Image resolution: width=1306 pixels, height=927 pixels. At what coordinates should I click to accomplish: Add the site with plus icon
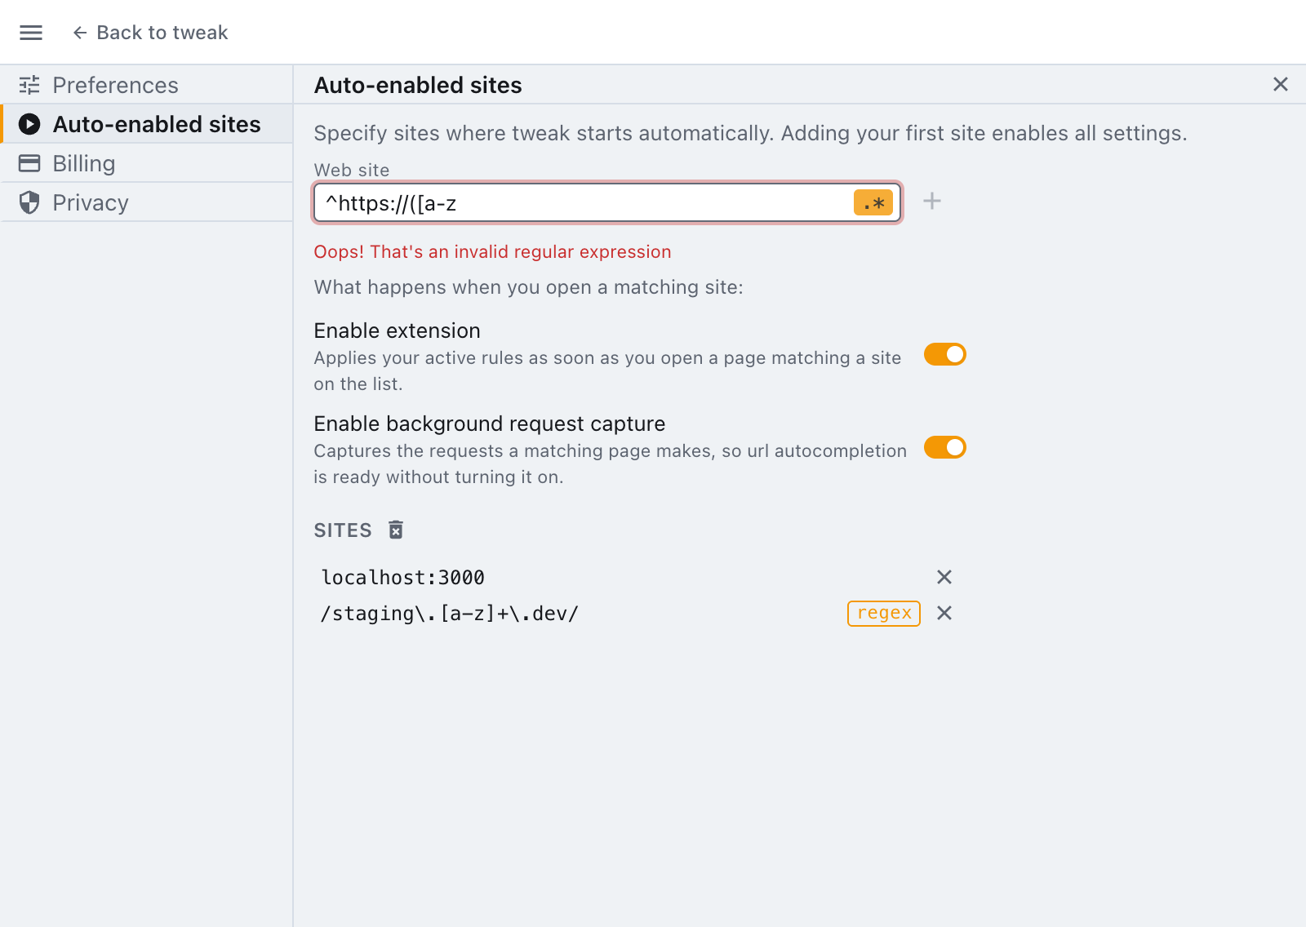(x=932, y=201)
